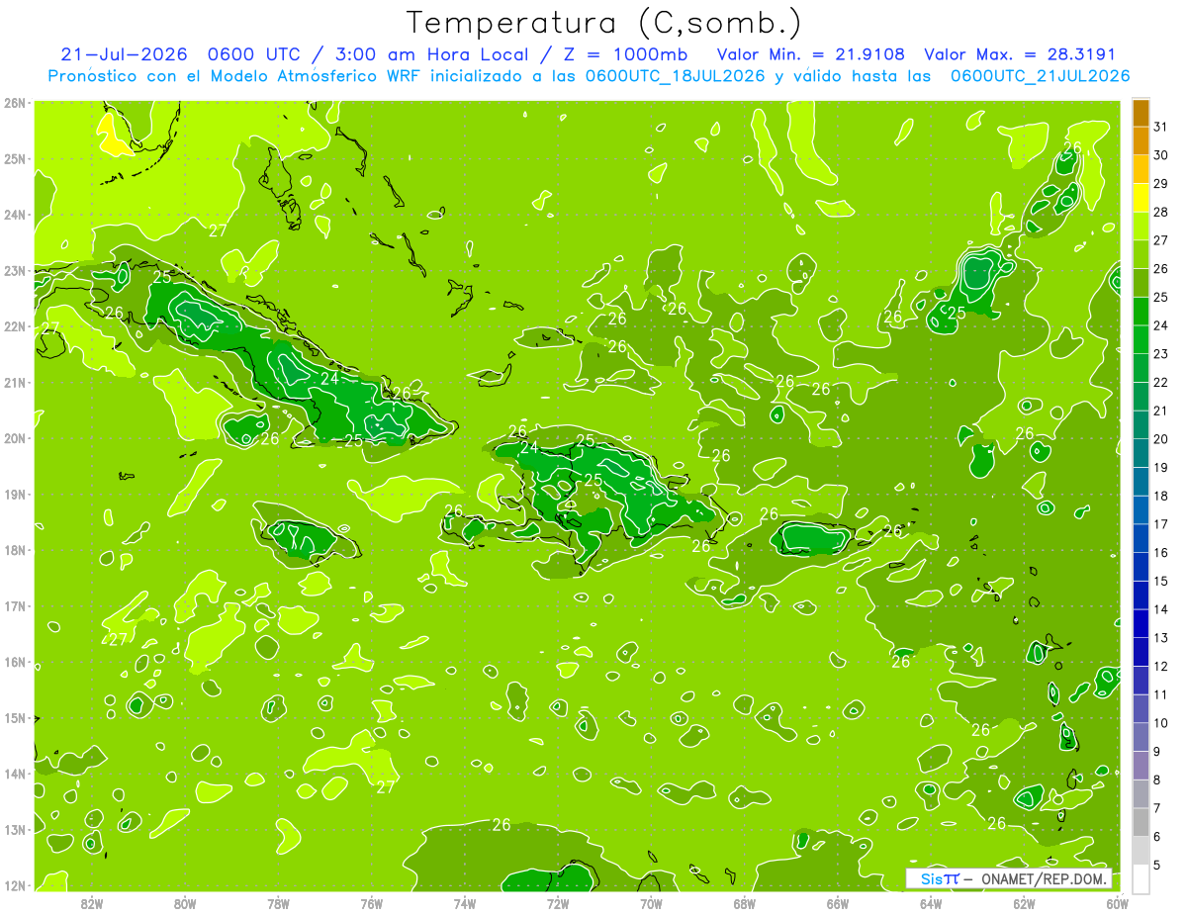This screenshot has width=1187, height=917.
Task: Click 'Valor Min. = 21.9108' text
Action: (811, 54)
